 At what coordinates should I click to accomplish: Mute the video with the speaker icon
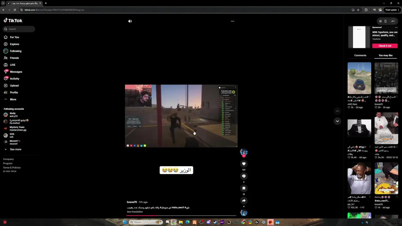point(130,21)
